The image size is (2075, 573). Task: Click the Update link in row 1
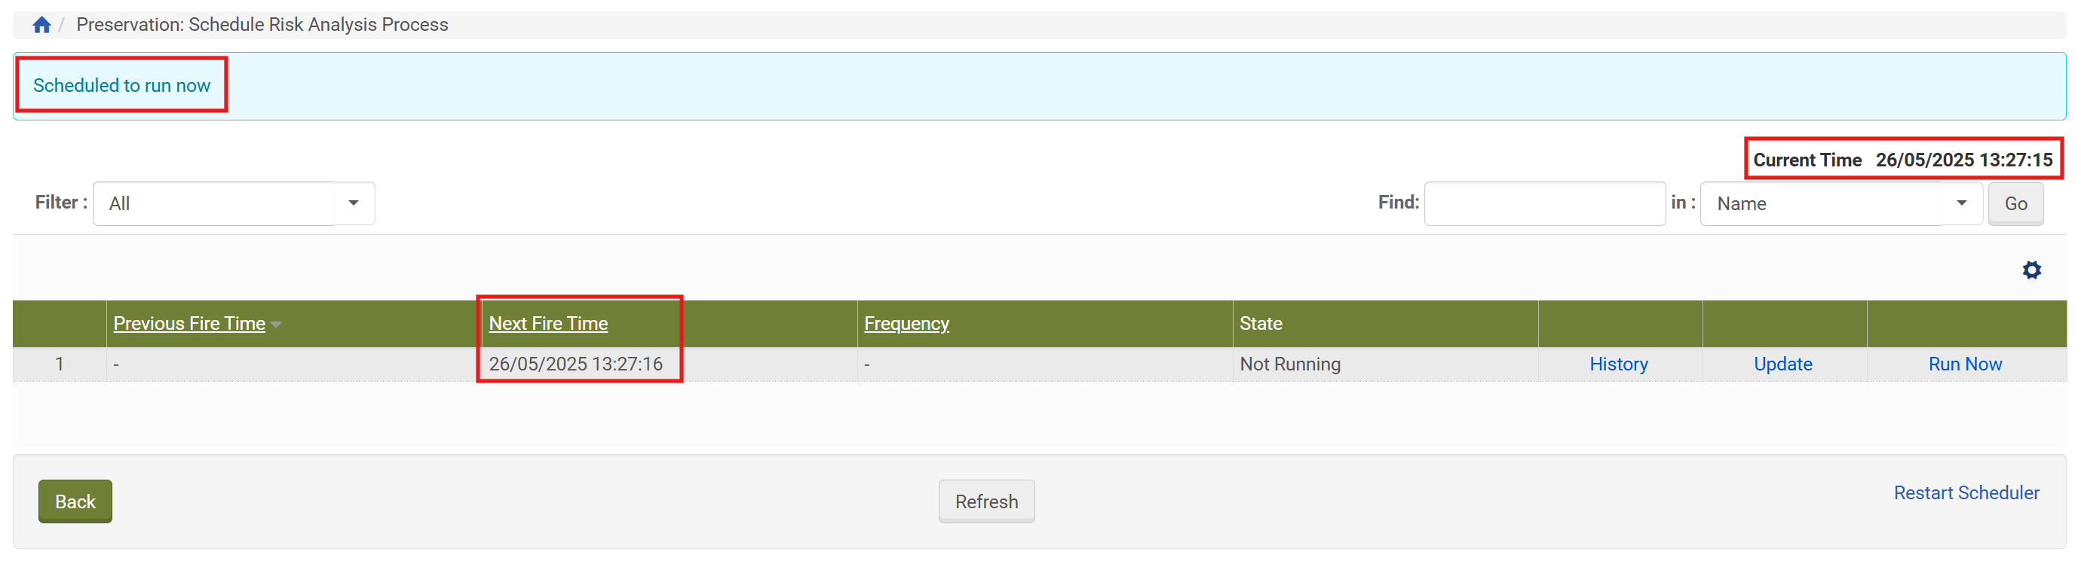pos(1782,364)
